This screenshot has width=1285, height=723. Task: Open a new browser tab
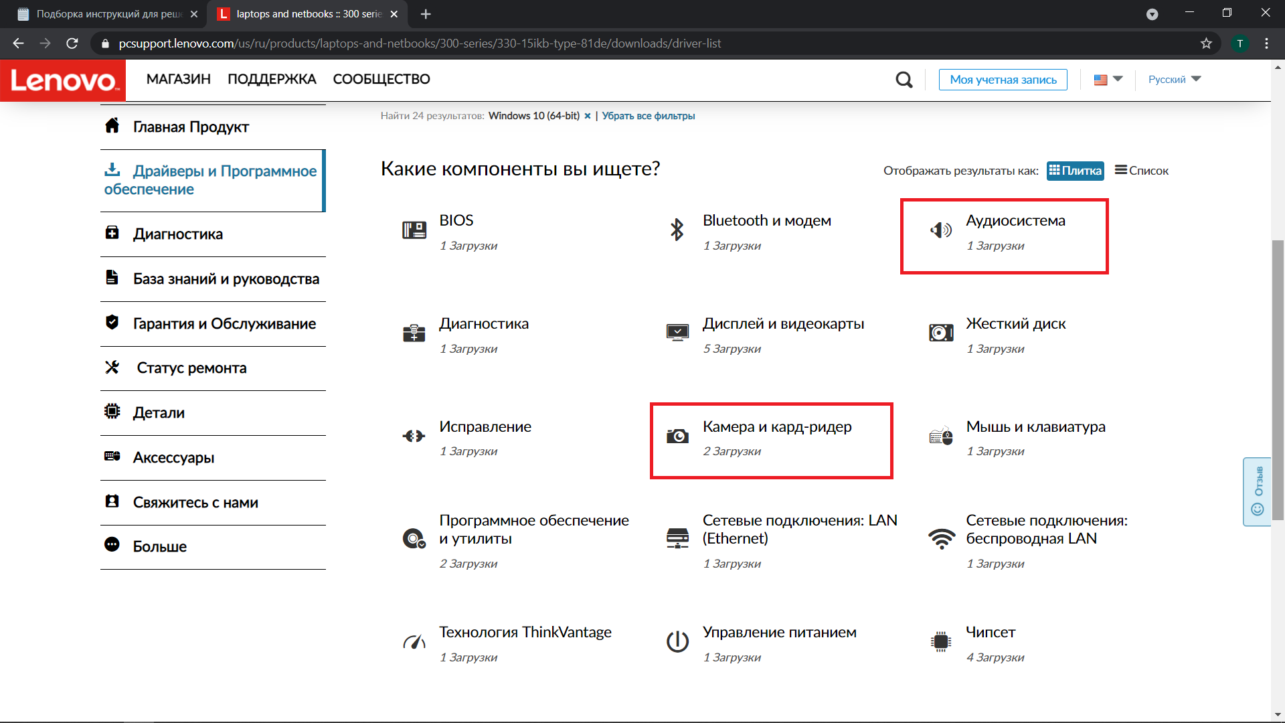click(x=426, y=14)
